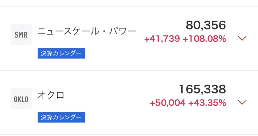This screenshot has height=136, width=258.
Task: Click the +41,739 gain figure
Action: 162,39
